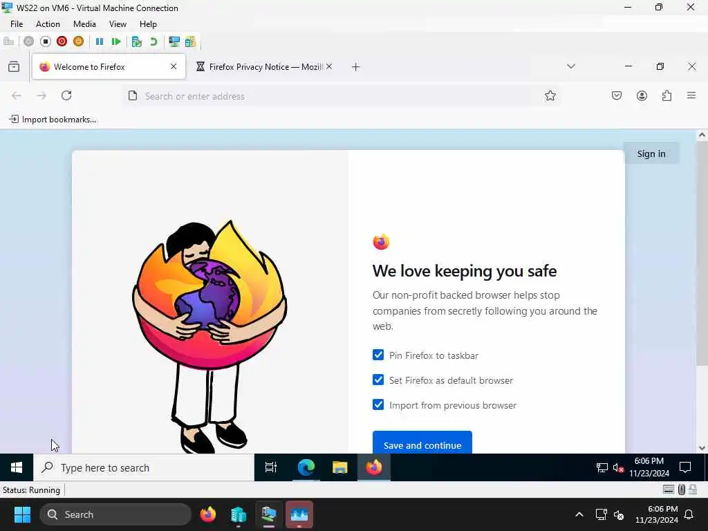This screenshot has width=708, height=531.
Task: Click scrollbar down arrow in Firefox page
Action: 702,448
